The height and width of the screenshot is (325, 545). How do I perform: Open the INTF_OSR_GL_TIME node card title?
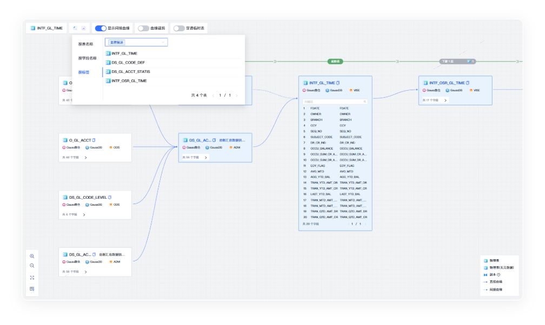(x=447, y=83)
